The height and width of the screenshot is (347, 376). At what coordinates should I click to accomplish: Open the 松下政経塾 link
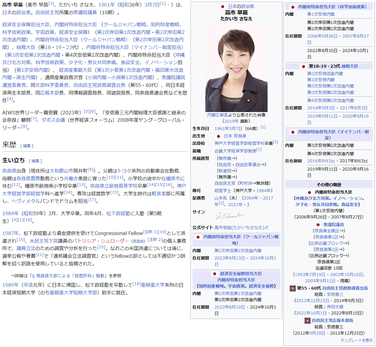point(118,213)
